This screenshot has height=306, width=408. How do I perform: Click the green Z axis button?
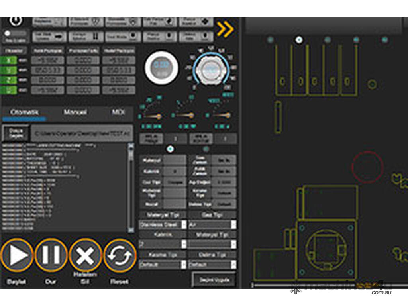[x=10, y=80]
